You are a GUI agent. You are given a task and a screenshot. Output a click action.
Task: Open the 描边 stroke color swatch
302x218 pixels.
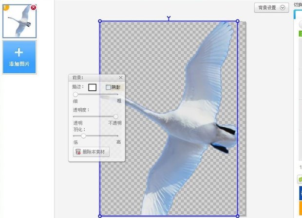92,87
